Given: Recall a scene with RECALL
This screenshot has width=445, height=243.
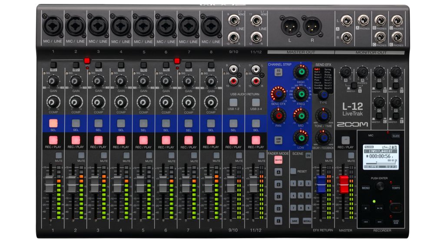Looking at the screenshot, I should coord(307,221).
